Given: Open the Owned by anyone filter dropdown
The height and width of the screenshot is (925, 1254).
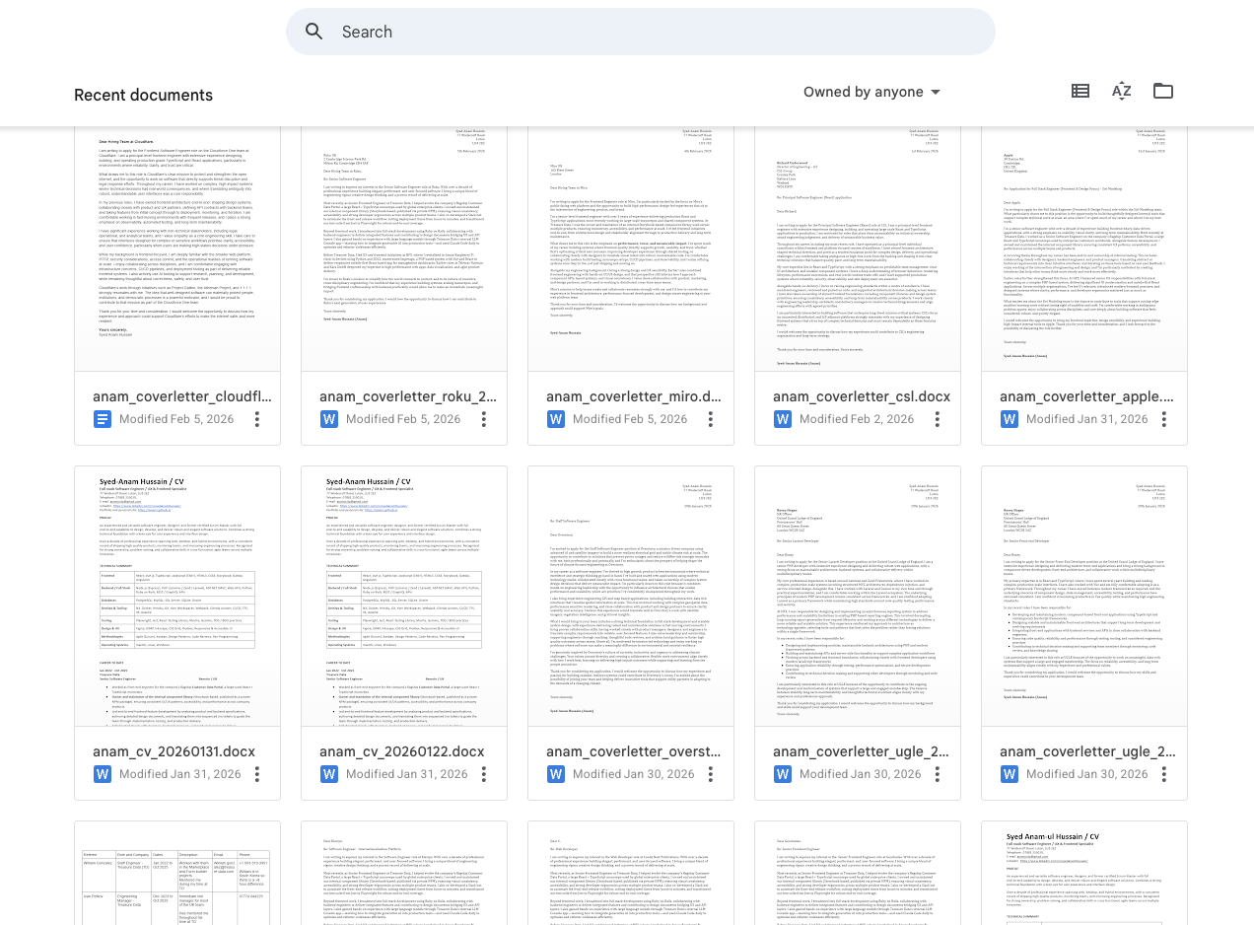Looking at the screenshot, I should [x=871, y=91].
